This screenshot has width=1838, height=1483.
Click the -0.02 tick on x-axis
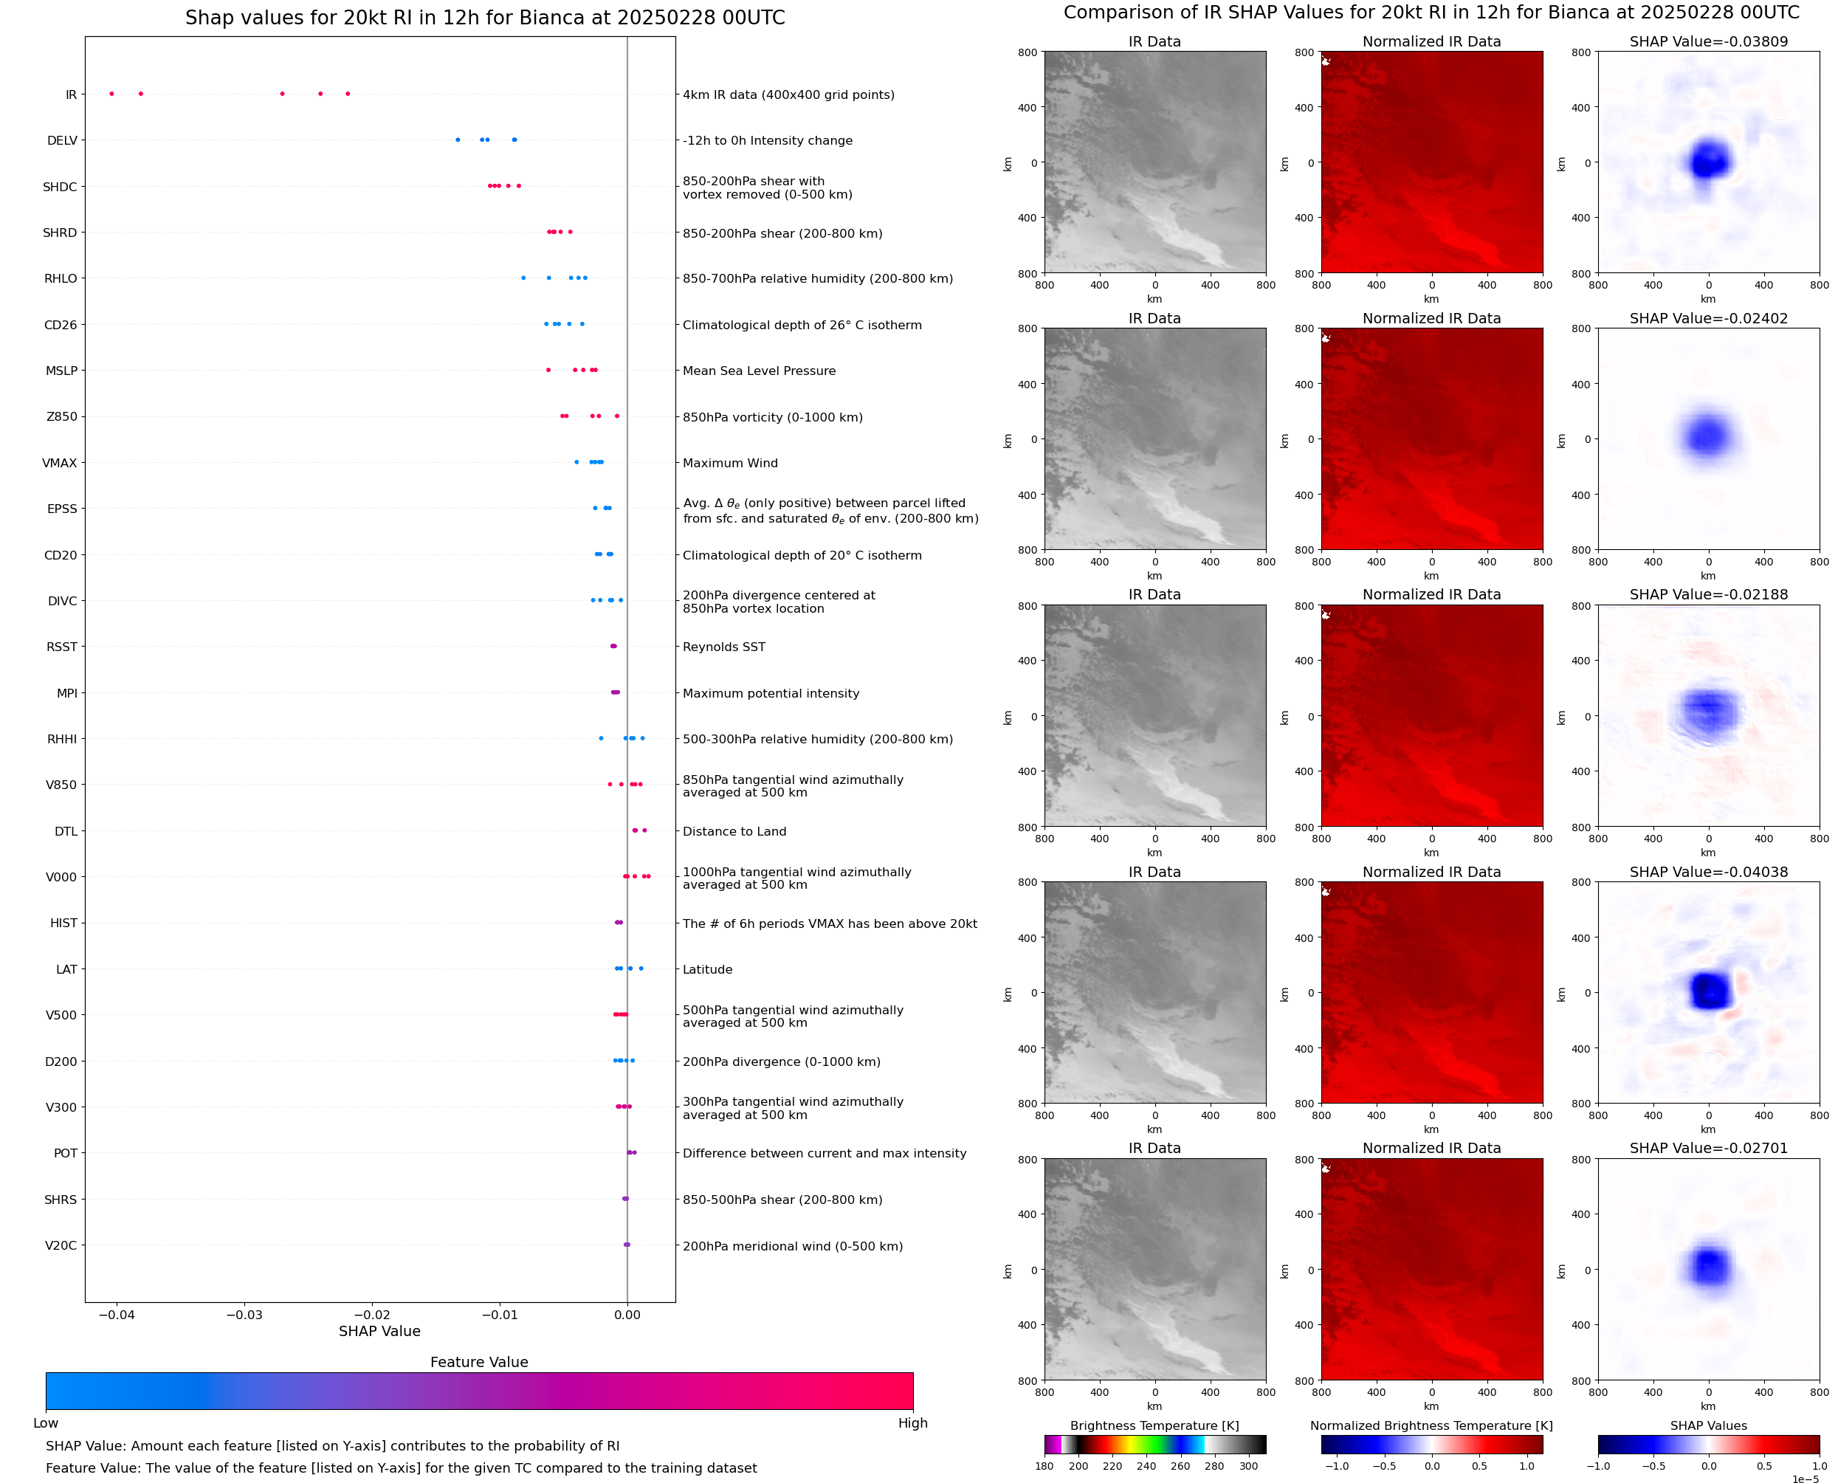click(x=371, y=1315)
